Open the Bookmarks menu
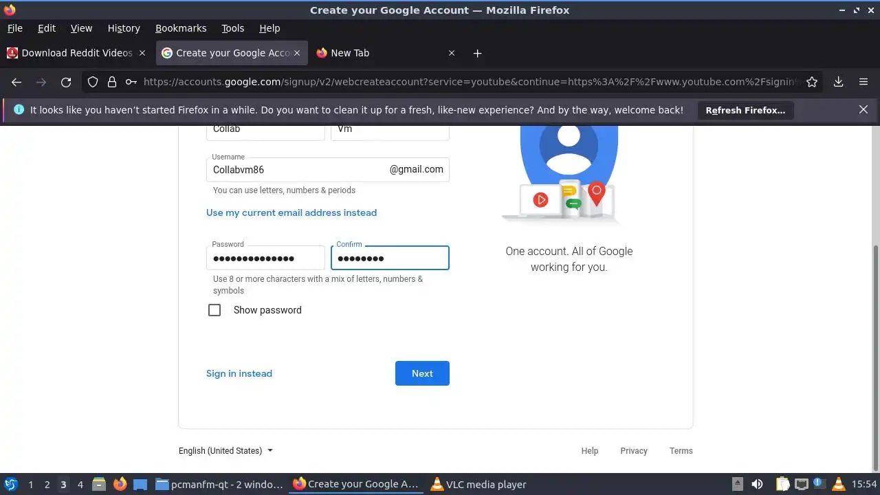 coord(181,28)
